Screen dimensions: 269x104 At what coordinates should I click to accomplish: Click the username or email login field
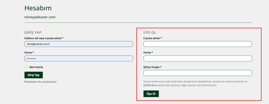(79, 44)
